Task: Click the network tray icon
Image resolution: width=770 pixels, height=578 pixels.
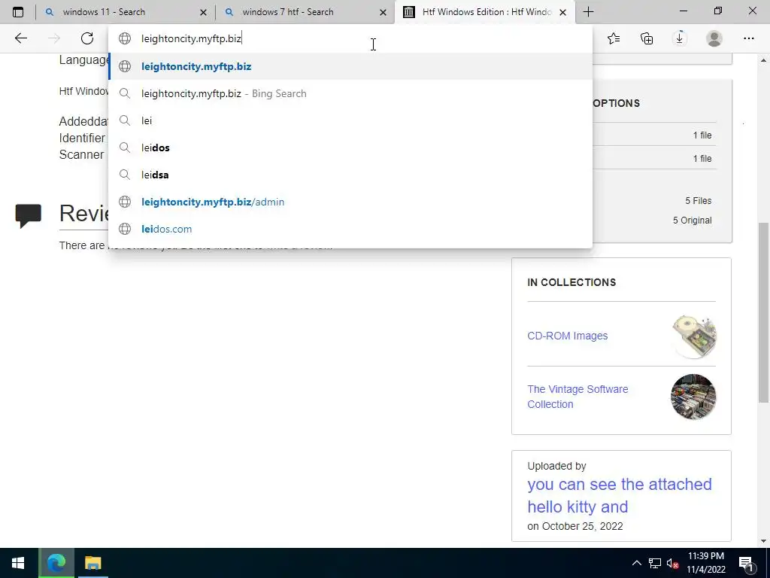Action: [x=655, y=563]
